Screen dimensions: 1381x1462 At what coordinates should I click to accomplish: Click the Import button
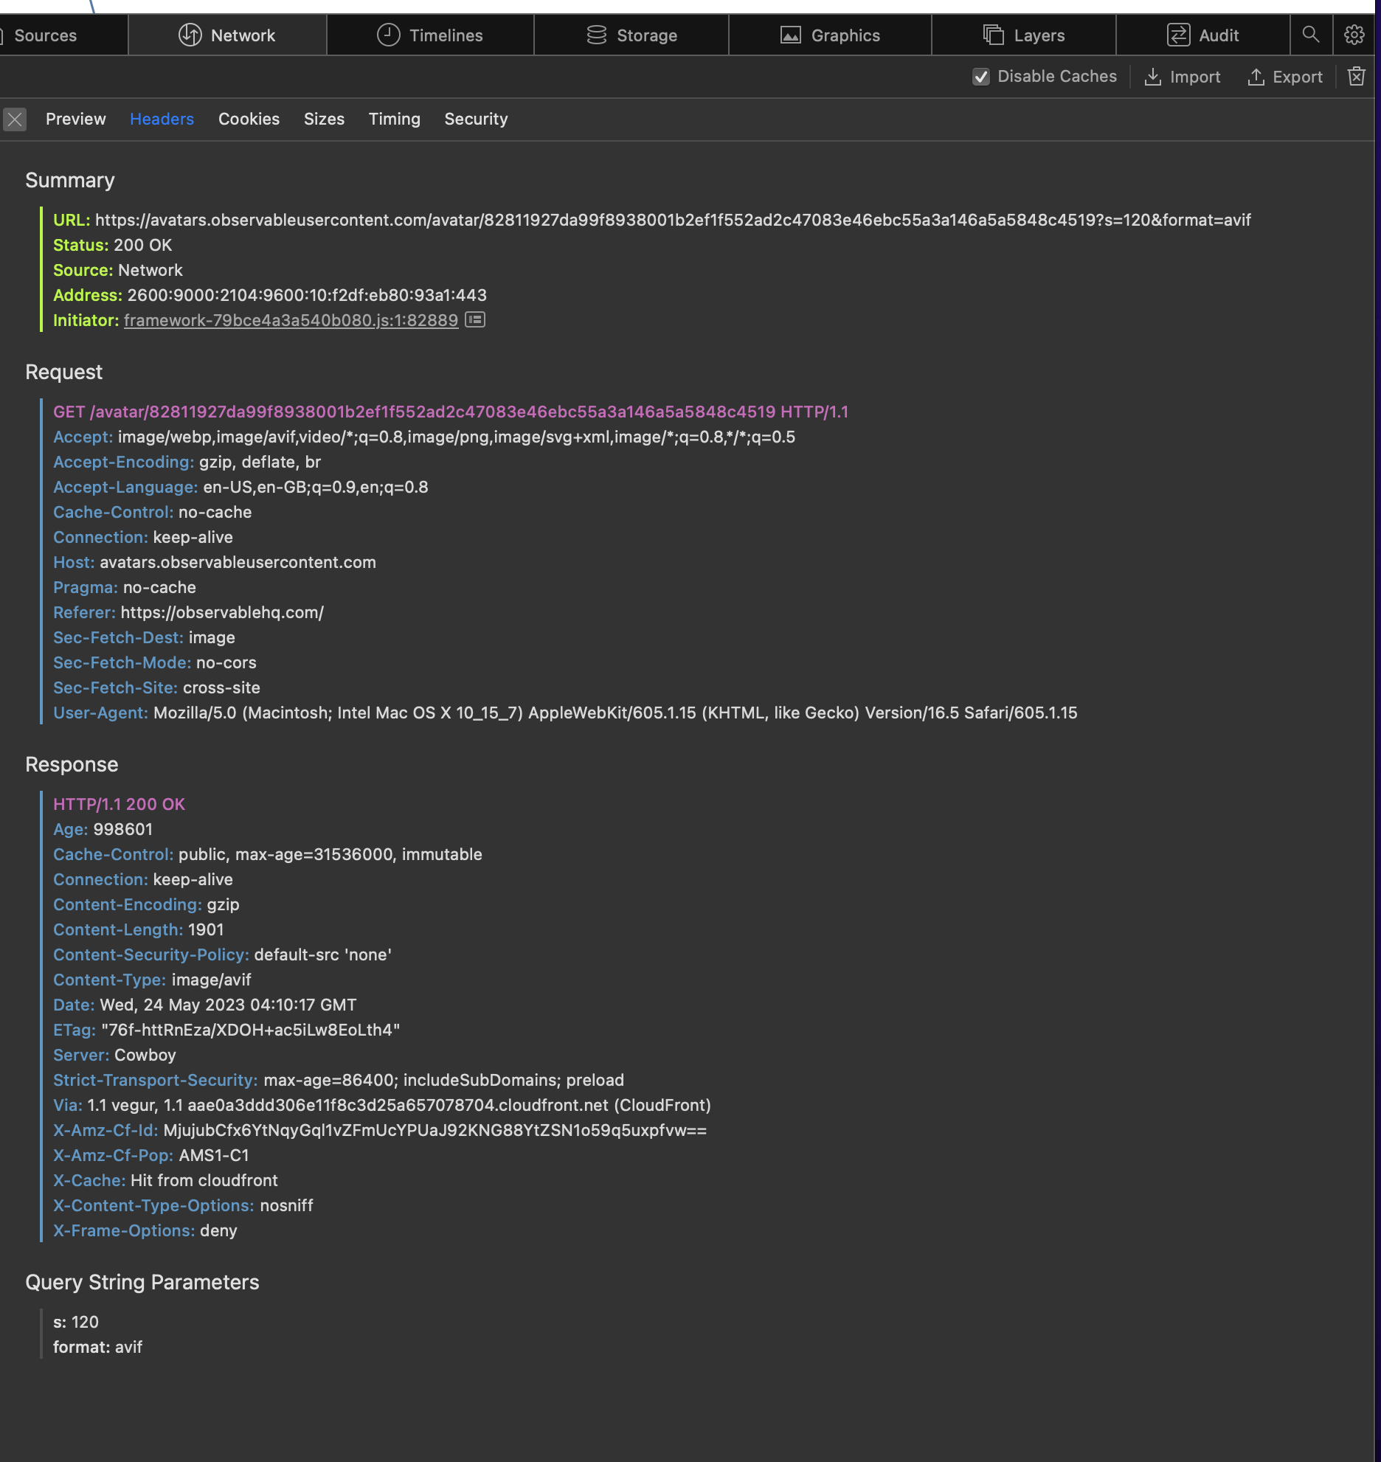click(1182, 77)
